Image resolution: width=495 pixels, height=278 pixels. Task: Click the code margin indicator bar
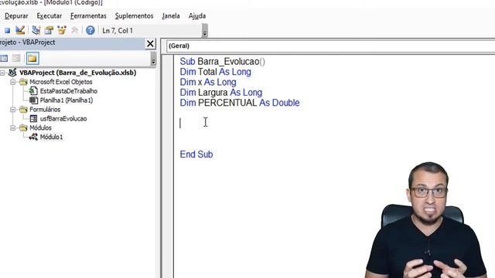[x=168, y=167]
